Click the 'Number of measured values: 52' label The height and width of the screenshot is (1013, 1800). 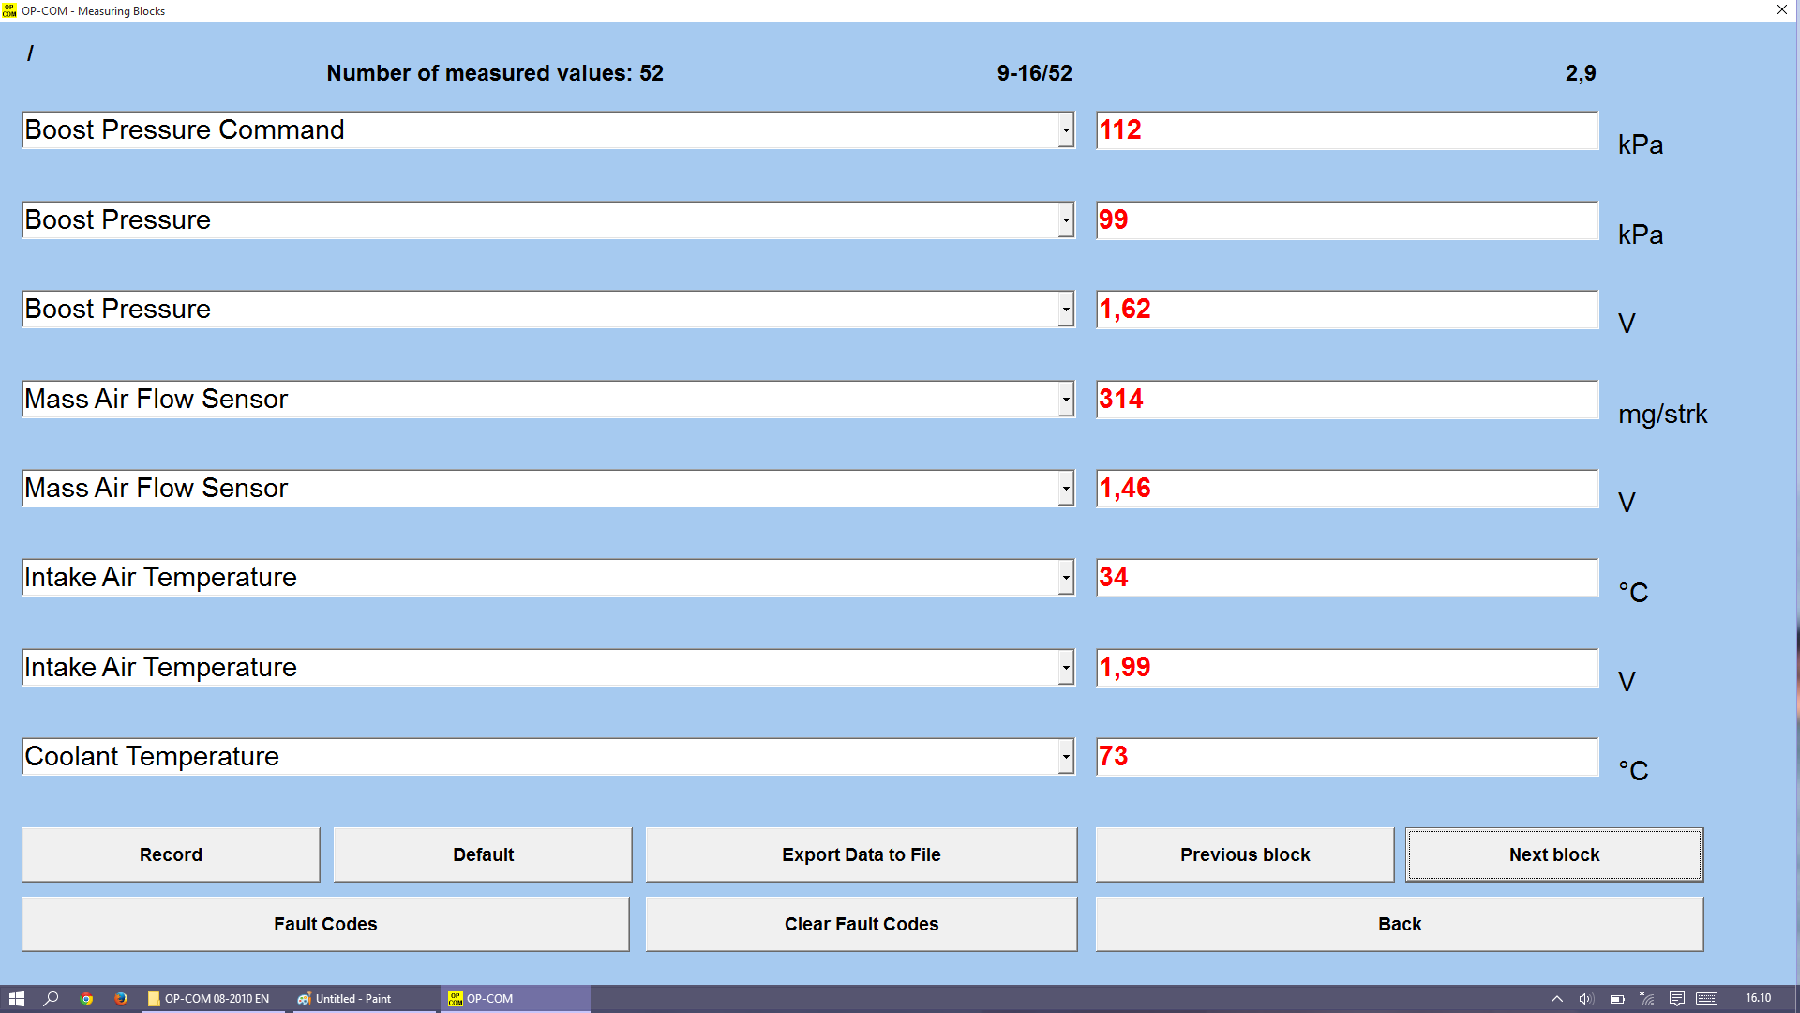click(495, 73)
